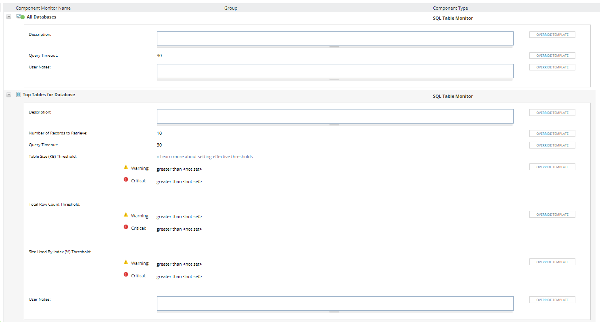Click Override Template for Table Size Threshold

tap(552, 167)
